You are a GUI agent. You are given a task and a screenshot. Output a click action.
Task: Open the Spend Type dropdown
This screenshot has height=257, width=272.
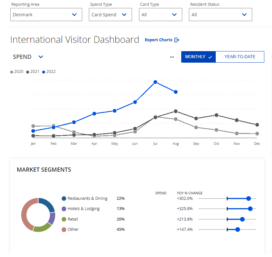tap(110, 14)
